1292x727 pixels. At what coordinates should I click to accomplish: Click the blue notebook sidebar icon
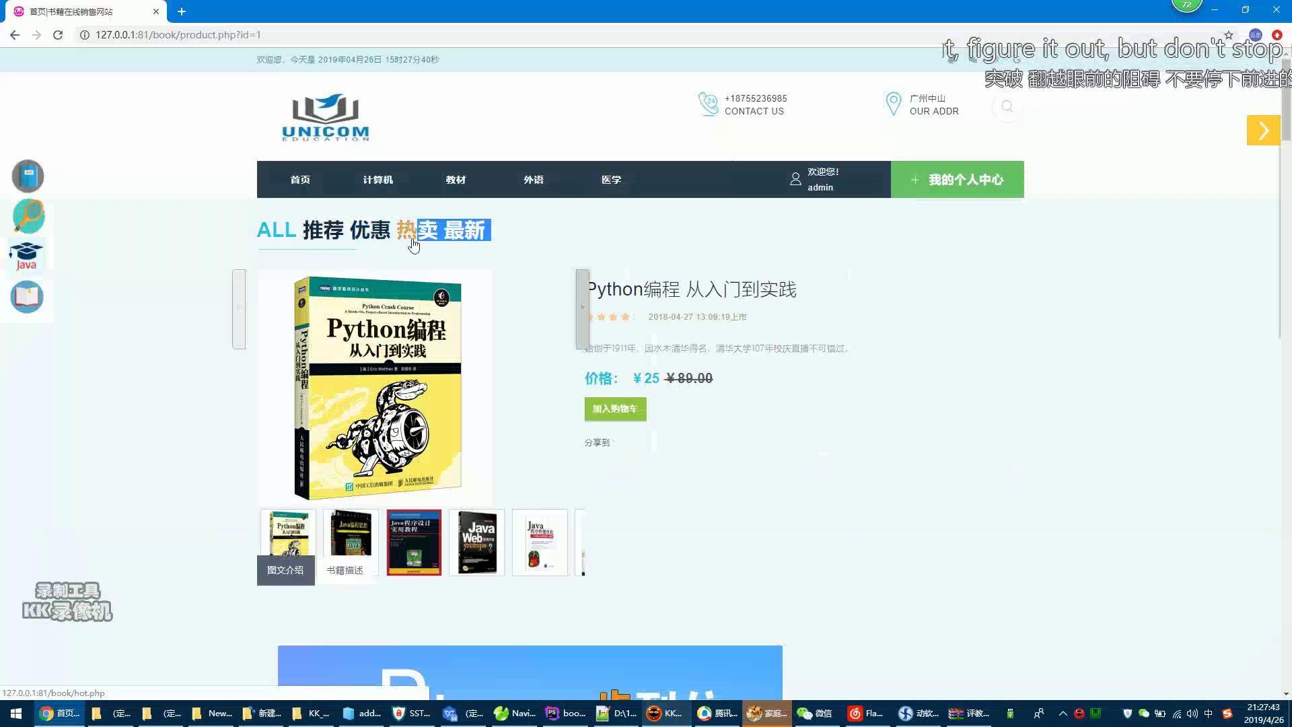pyautogui.click(x=28, y=176)
